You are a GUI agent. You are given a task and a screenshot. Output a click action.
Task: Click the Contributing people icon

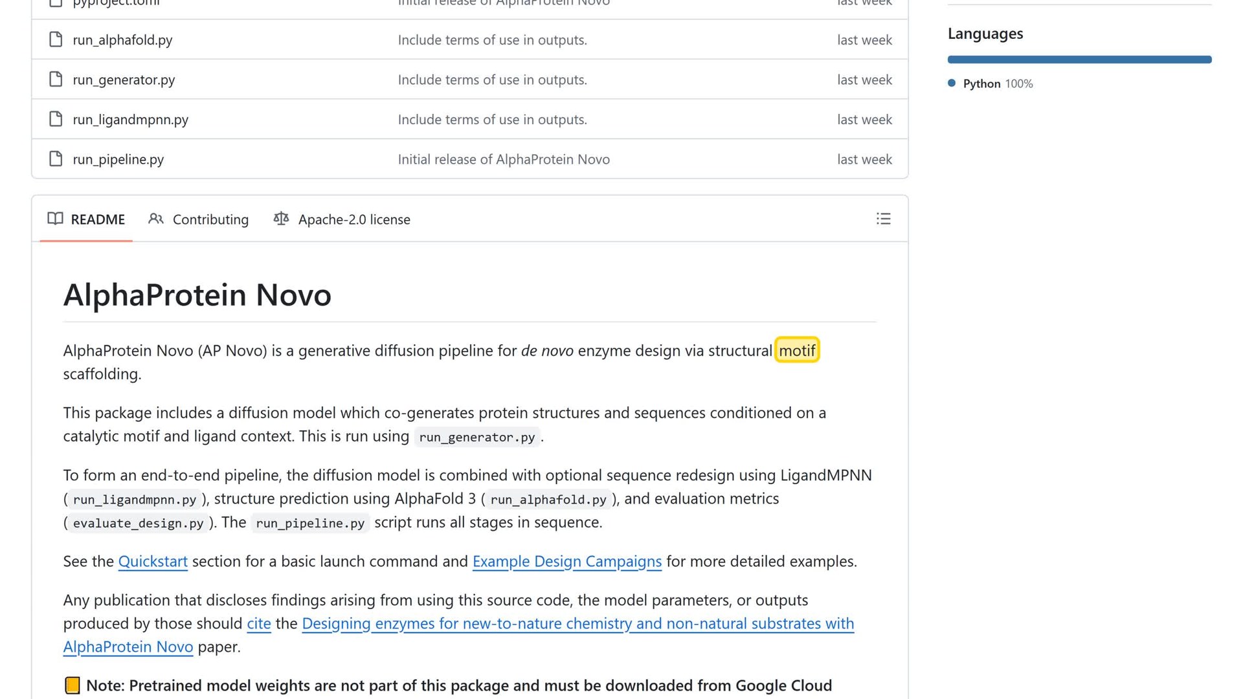coord(156,219)
